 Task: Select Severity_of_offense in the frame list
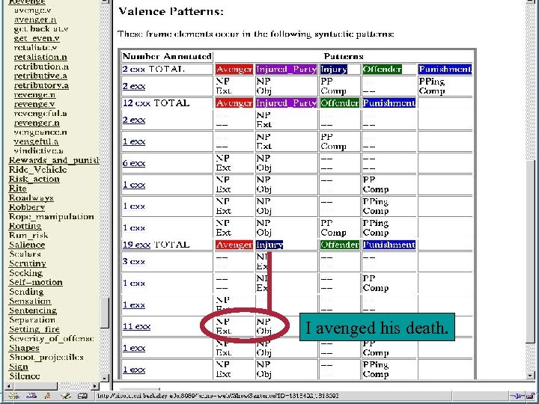[52, 338]
